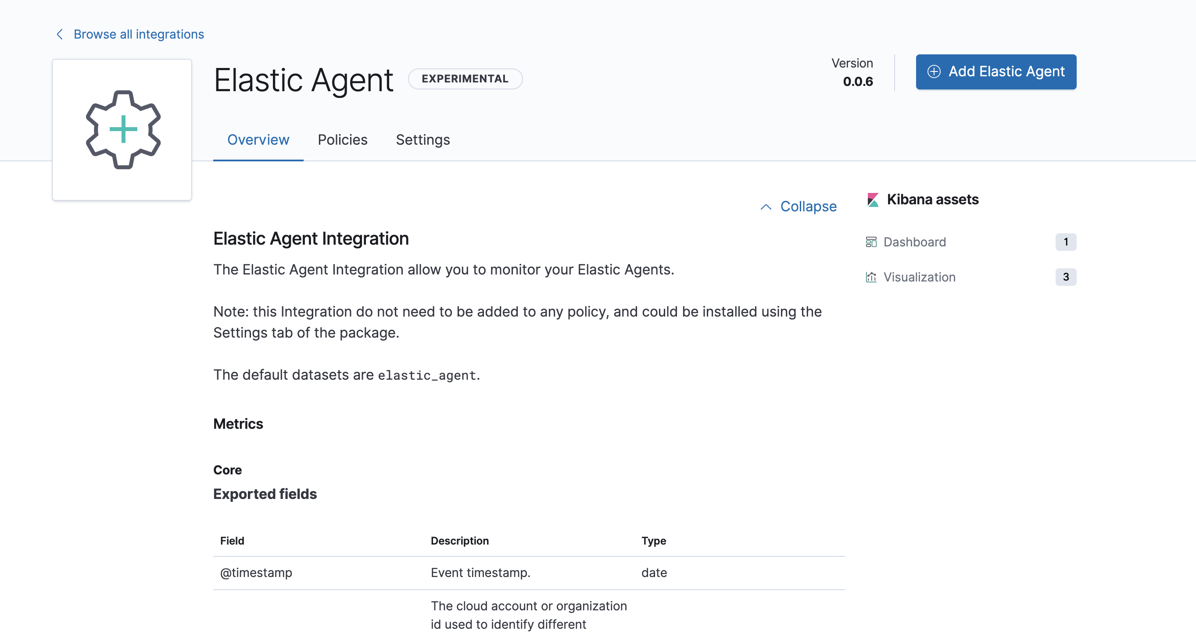Switch to the Overview tab
The height and width of the screenshot is (634, 1196).
click(x=258, y=140)
